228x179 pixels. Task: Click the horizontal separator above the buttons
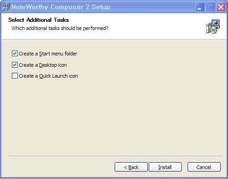coord(115,156)
